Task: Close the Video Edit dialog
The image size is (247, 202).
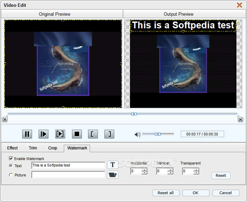Action: [x=239, y=5]
